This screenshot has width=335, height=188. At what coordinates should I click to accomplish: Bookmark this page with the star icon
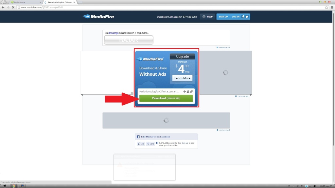326,7
